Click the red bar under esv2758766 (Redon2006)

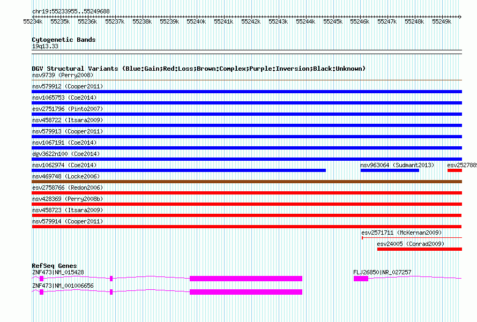247,193
